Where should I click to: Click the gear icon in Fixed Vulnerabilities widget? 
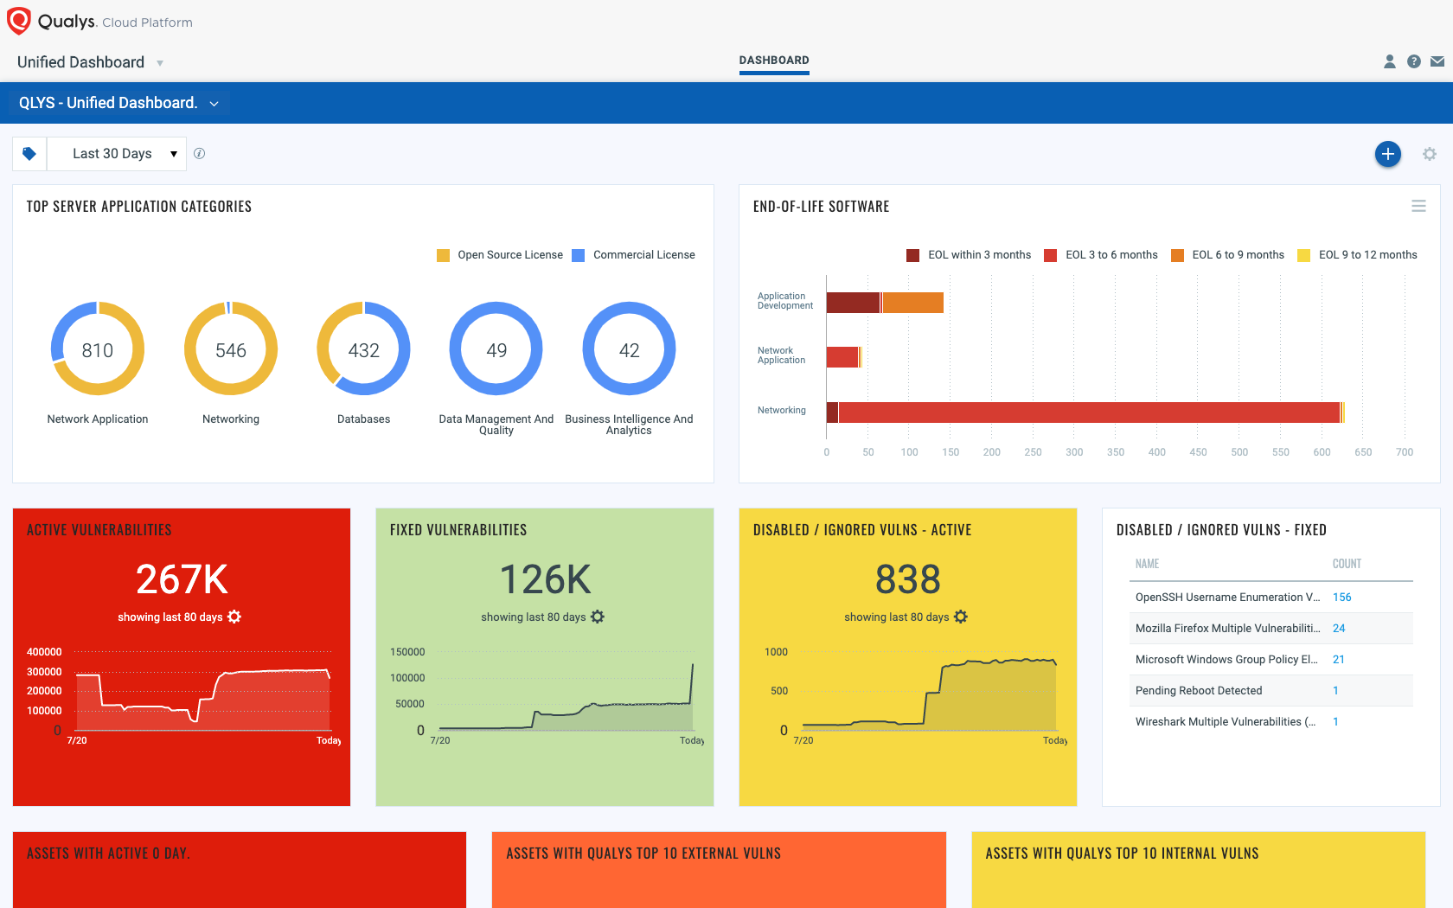pyautogui.click(x=597, y=617)
